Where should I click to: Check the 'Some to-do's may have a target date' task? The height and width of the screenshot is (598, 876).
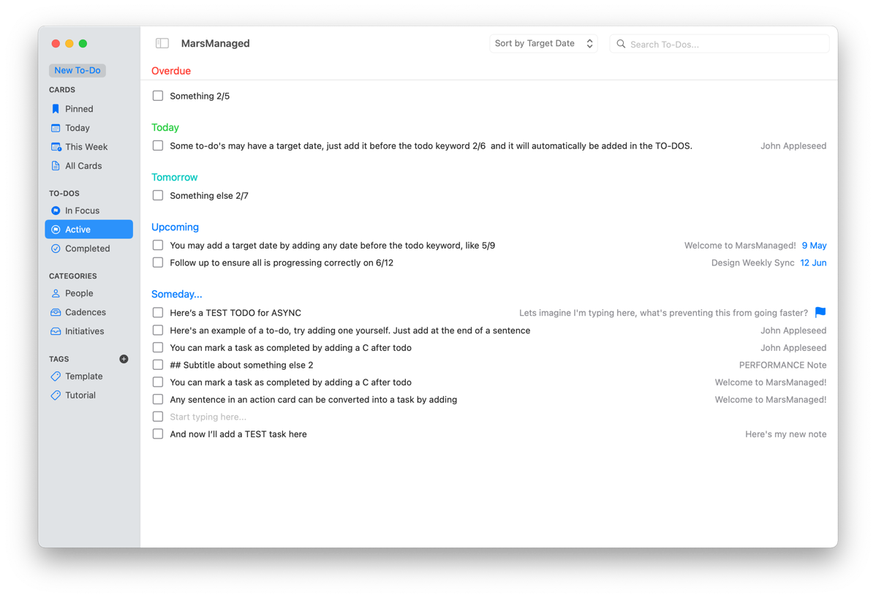[158, 145]
